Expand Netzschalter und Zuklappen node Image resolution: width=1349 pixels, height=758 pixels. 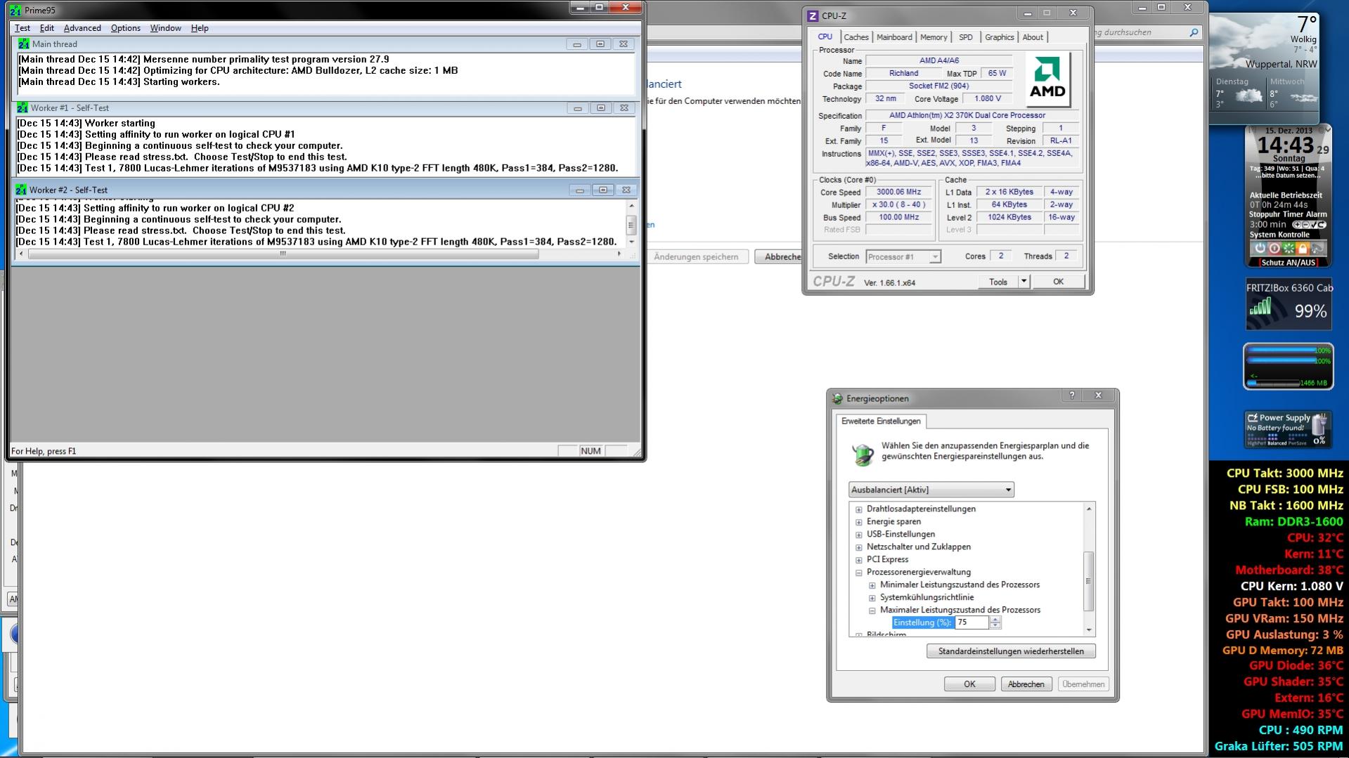click(858, 547)
